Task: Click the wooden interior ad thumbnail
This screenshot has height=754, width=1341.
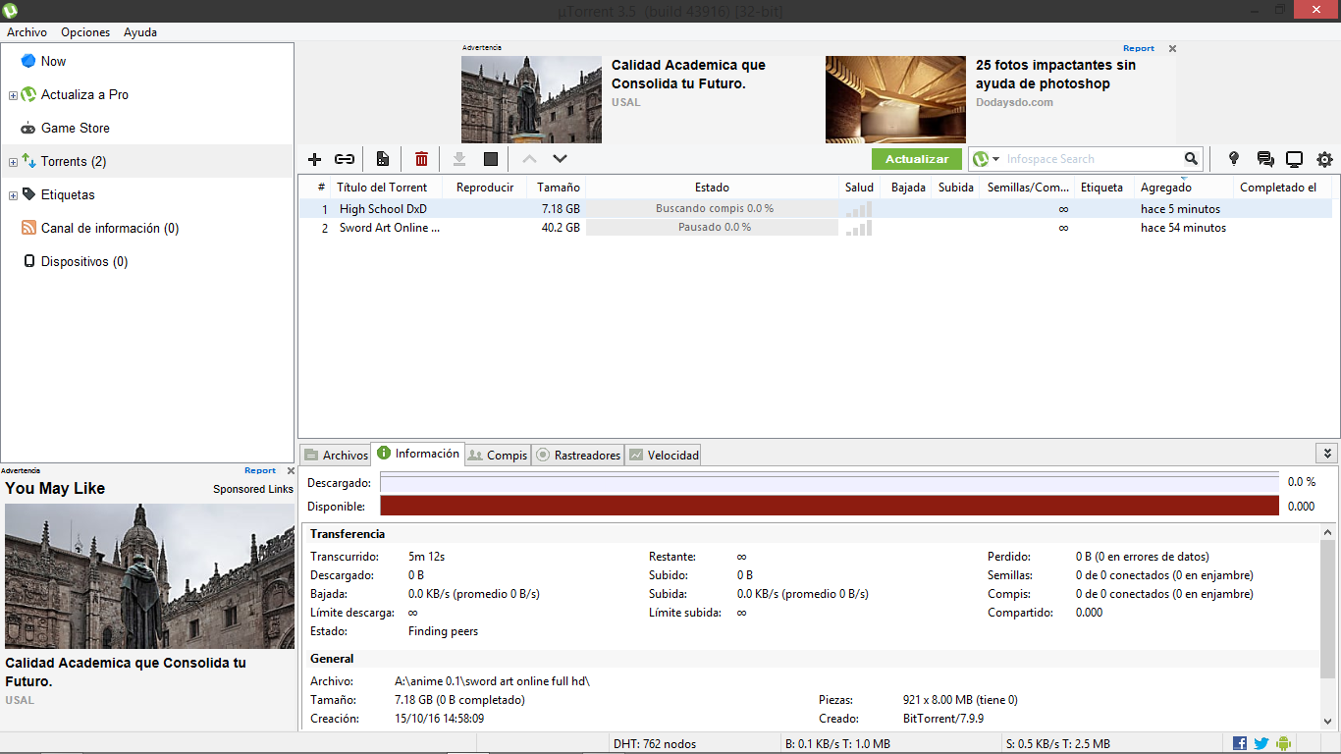Action: click(895, 99)
